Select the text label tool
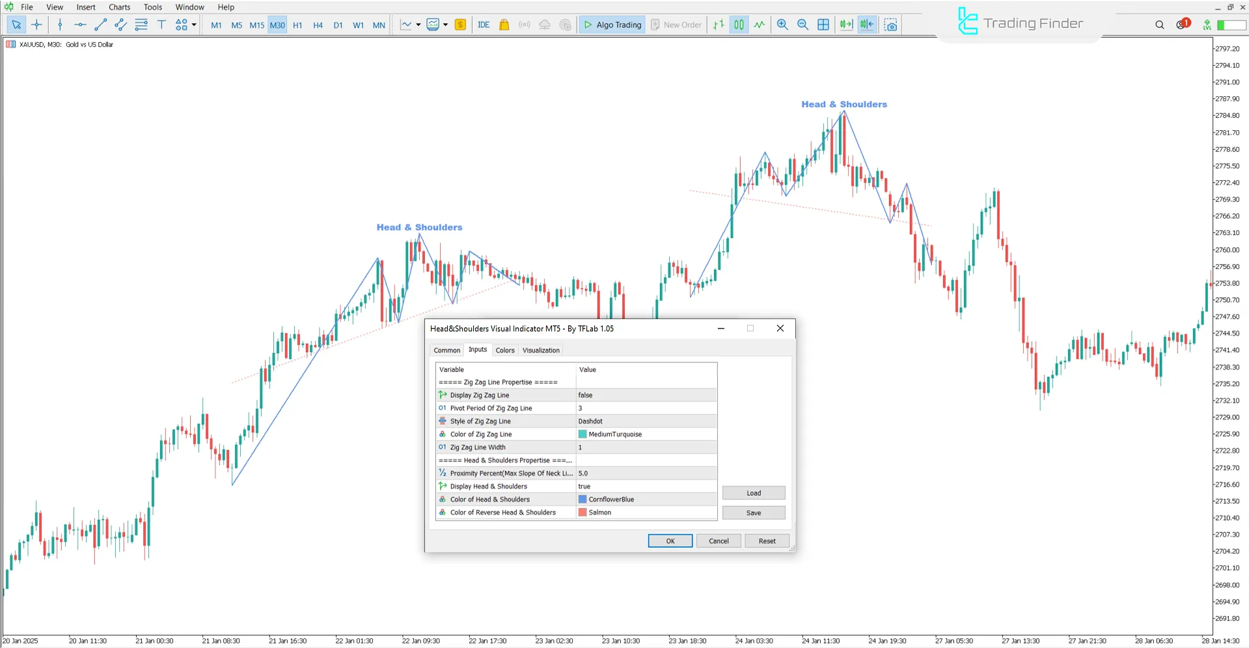The width and height of the screenshot is (1249, 648). [161, 25]
